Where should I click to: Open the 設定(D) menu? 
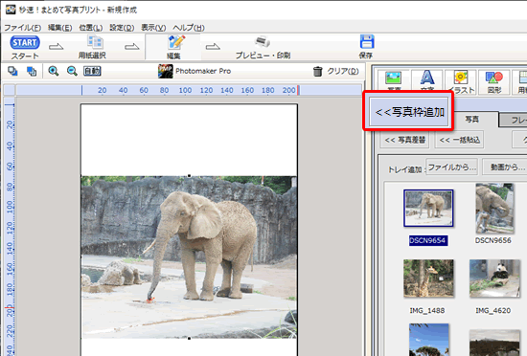(x=122, y=28)
